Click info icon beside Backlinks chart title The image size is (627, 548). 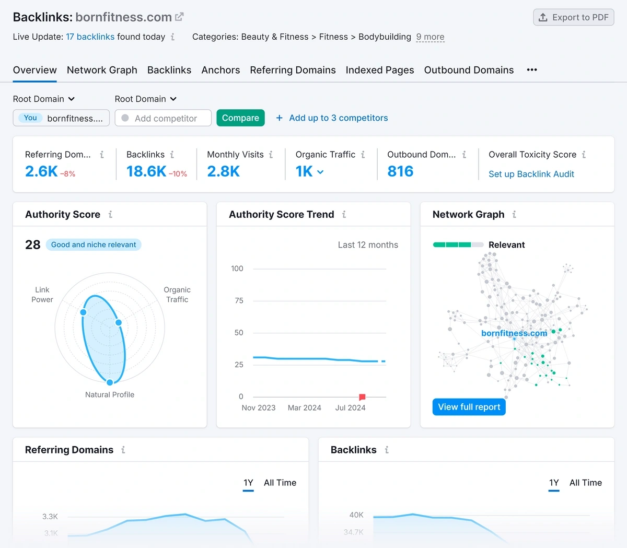pos(387,450)
